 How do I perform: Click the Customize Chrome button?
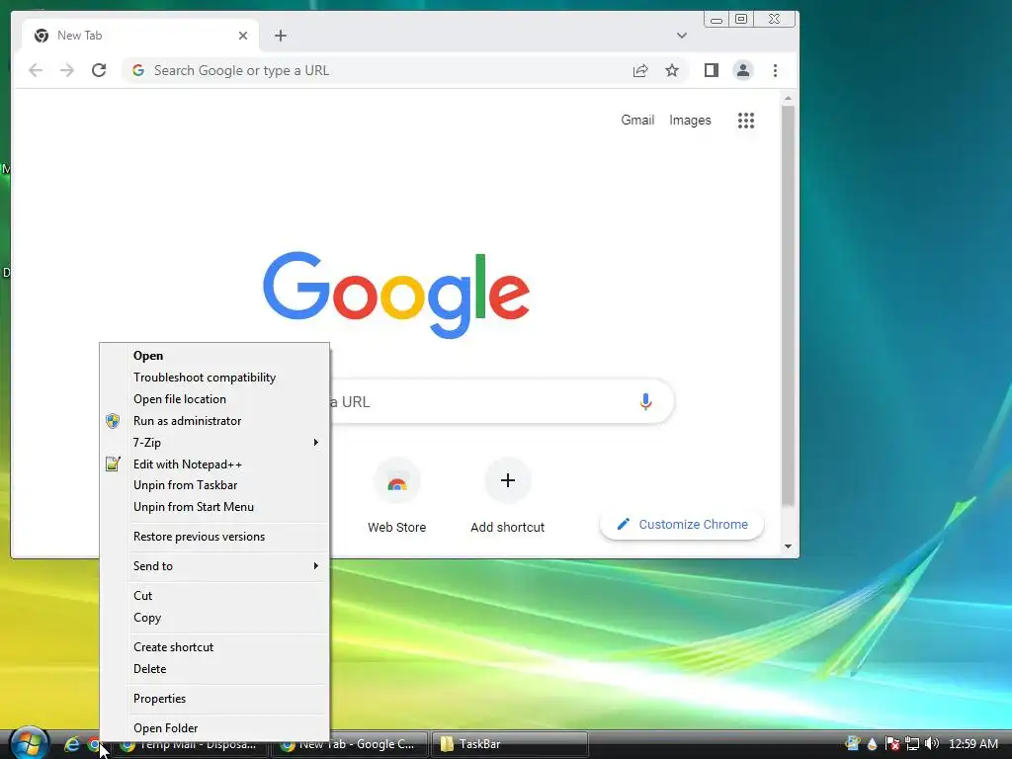click(682, 525)
